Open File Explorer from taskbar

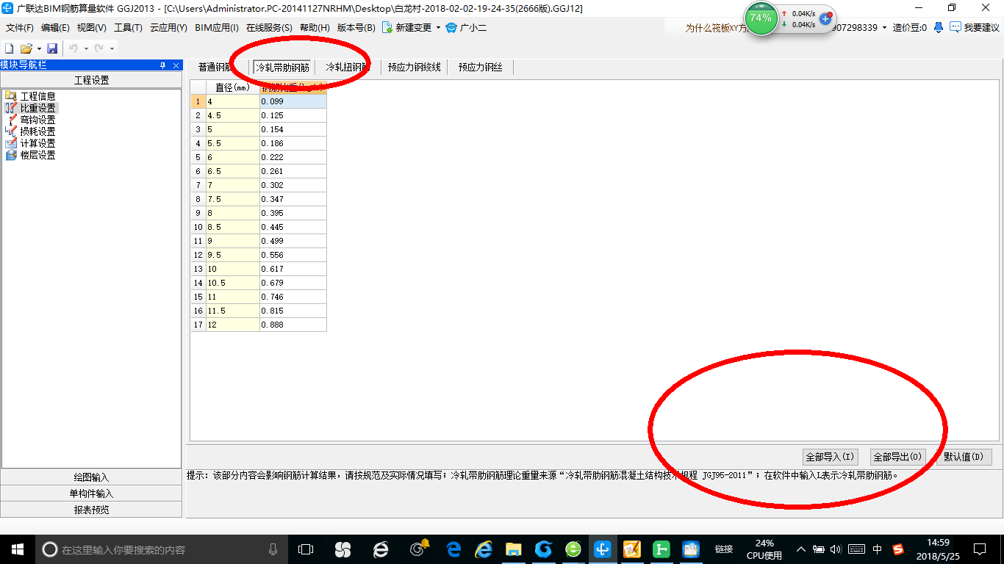pos(513,549)
